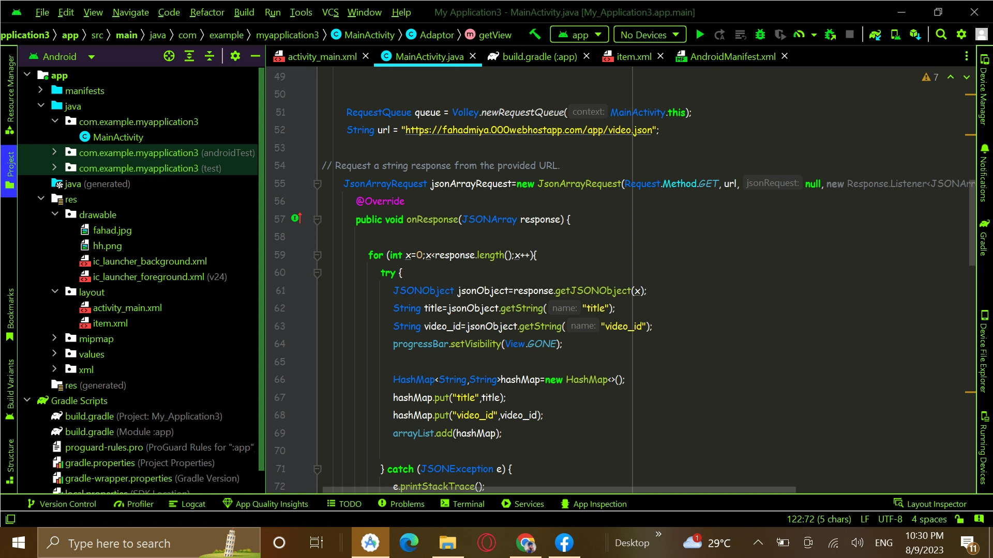Screen dimensions: 993x558
Task: Run the app with the green play button
Action: 700,35
